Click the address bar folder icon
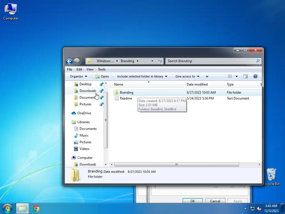The image size is (285, 214). pos(89,61)
